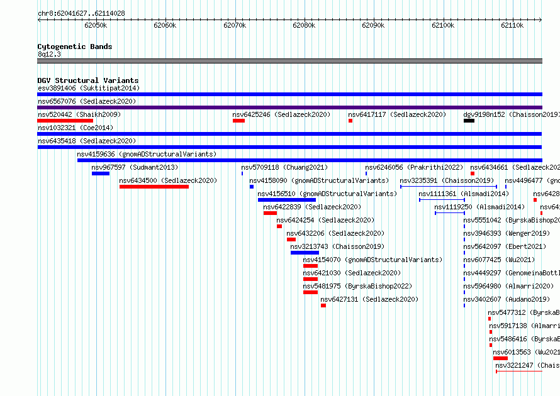
Task: Select the red bar under nsv520442
Action: (x=65, y=121)
